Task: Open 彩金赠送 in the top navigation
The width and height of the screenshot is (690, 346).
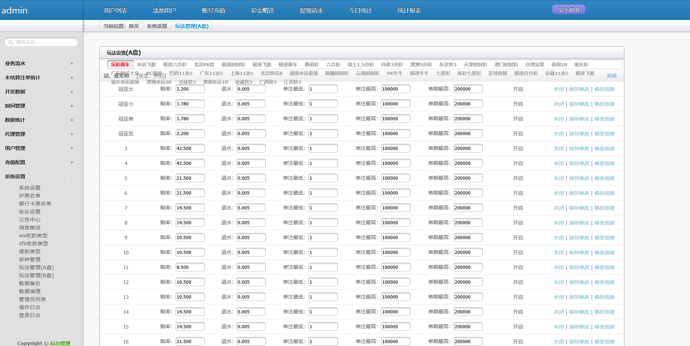Action: (x=263, y=10)
